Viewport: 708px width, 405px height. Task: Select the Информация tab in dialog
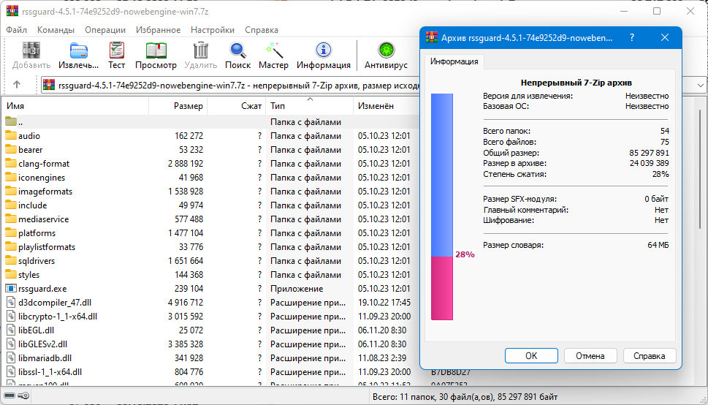(454, 62)
